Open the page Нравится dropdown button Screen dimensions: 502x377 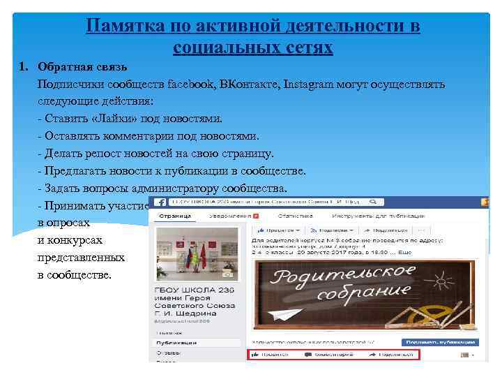(279, 230)
